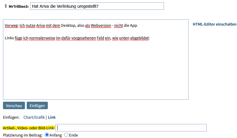The width and height of the screenshot is (237, 138).
Task: Click the gray status icon beside MrTrillion3
Action: (x=6, y=6)
